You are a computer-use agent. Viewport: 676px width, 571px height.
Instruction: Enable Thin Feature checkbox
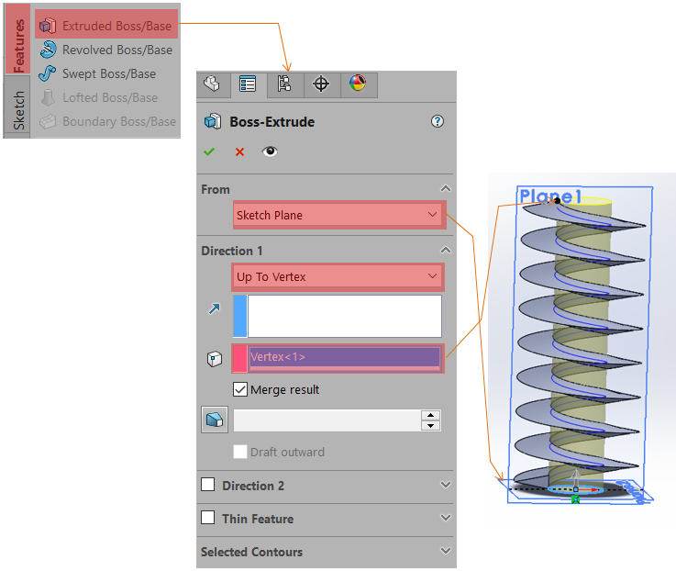point(208,517)
